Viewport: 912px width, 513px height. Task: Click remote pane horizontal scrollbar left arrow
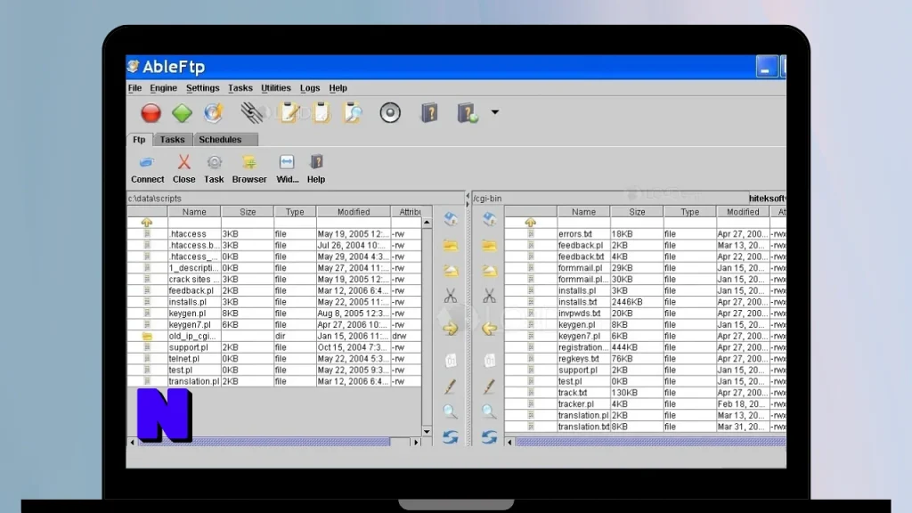(x=509, y=442)
